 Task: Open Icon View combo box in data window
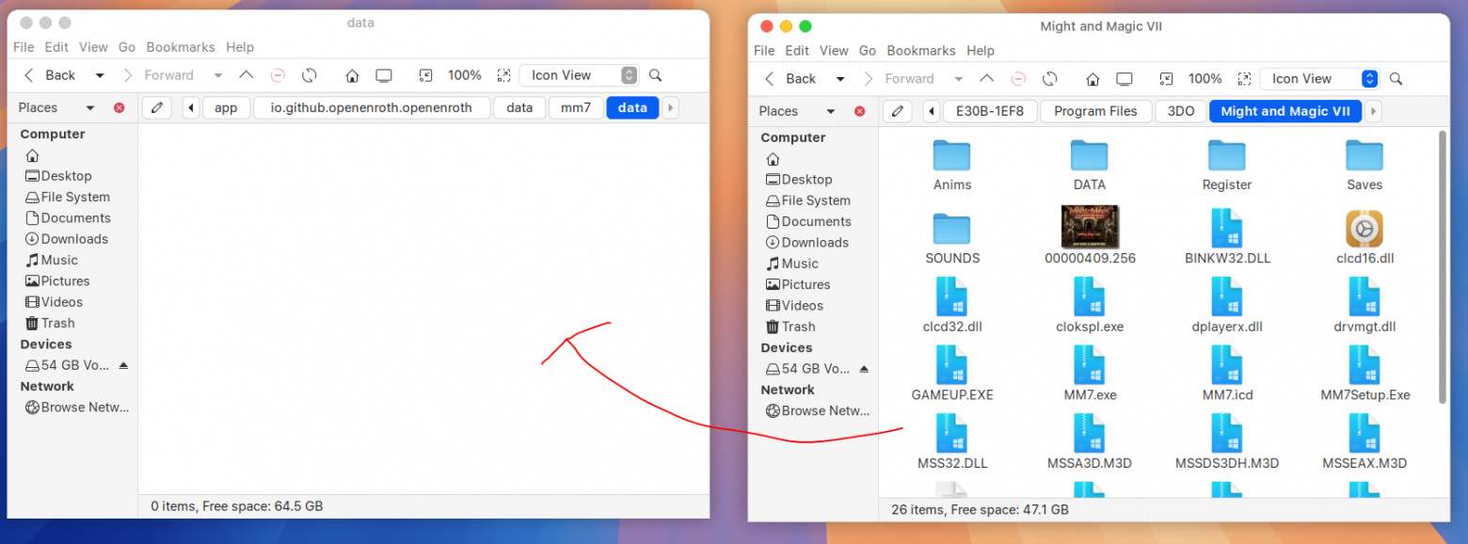[x=579, y=75]
